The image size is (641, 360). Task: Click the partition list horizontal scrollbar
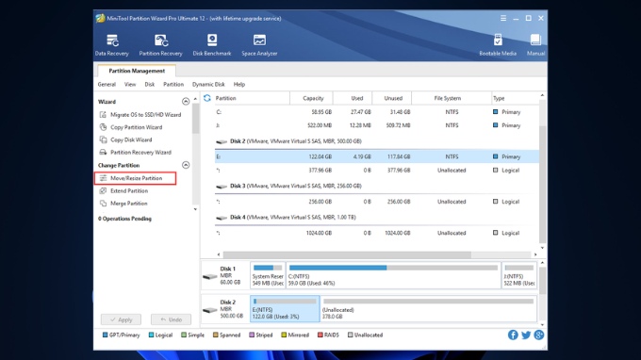pos(347,254)
